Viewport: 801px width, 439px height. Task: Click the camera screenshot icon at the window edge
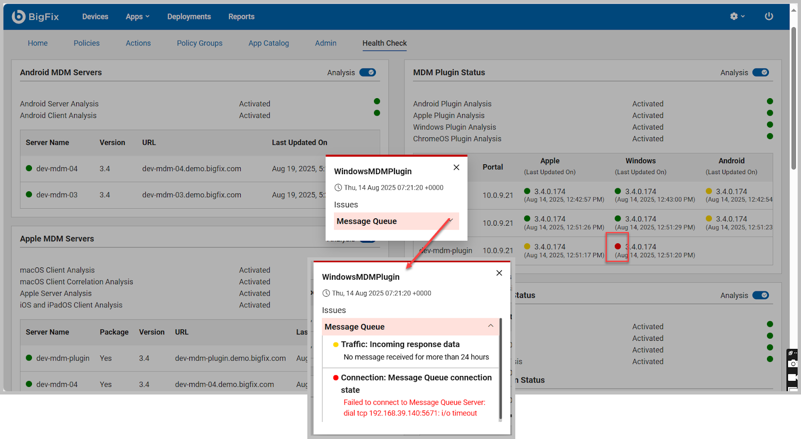[793, 364]
